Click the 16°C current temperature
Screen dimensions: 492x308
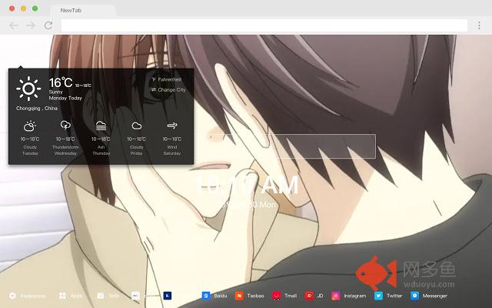pos(61,82)
